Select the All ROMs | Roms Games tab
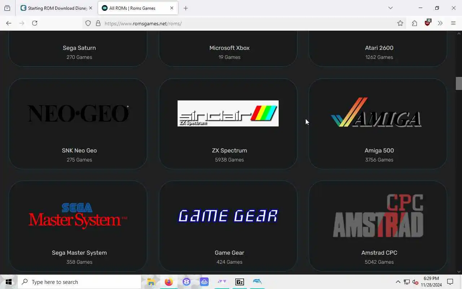This screenshot has height=289, width=462. click(138, 8)
